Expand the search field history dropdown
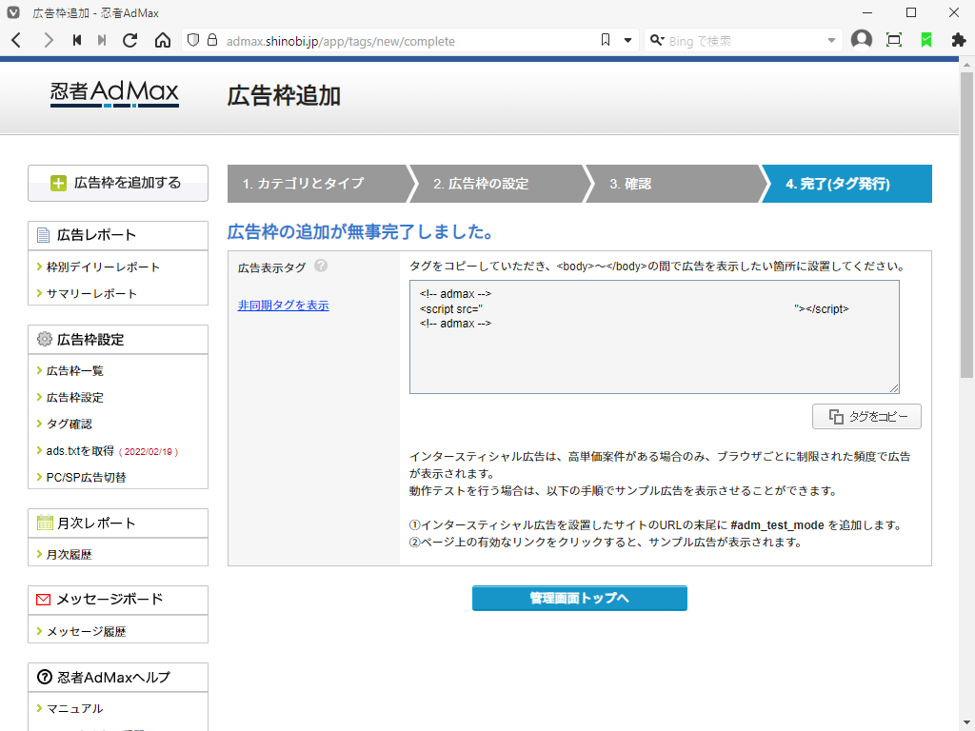Screen dimensions: 975x731 pyautogui.click(x=831, y=41)
